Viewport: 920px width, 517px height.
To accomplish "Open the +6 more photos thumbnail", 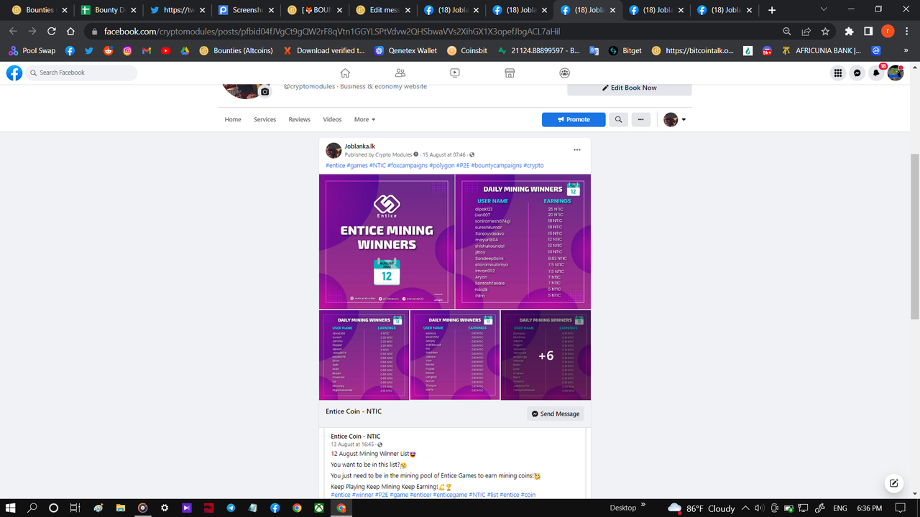I will click(546, 355).
